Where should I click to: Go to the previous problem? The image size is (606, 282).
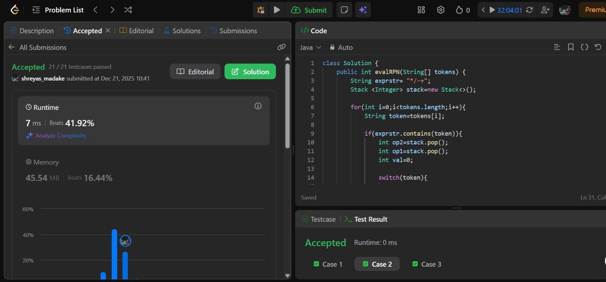(x=95, y=10)
